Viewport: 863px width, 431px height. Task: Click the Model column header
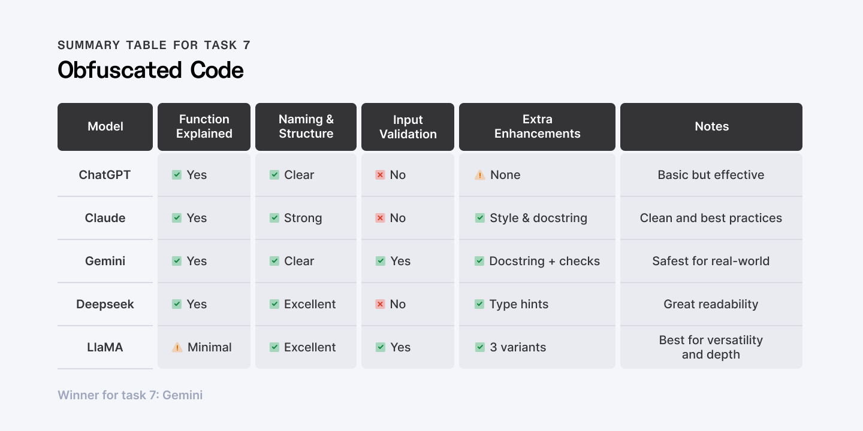tap(105, 126)
